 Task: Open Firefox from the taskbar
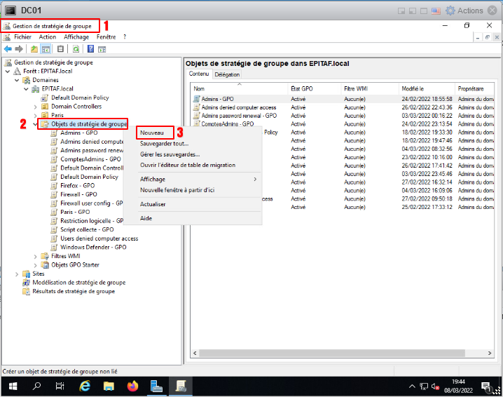pos(133,386)
